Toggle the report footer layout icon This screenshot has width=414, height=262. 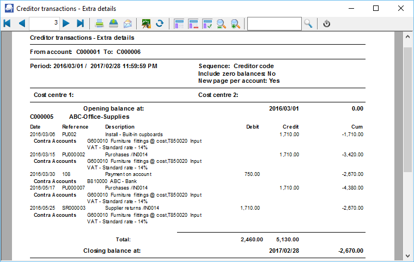click(193, 23)
